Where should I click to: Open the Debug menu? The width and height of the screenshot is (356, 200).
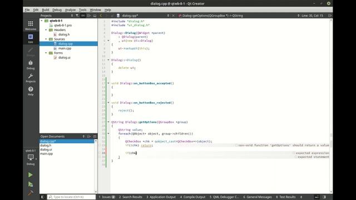pyautogui.click(x=57, y=10)
